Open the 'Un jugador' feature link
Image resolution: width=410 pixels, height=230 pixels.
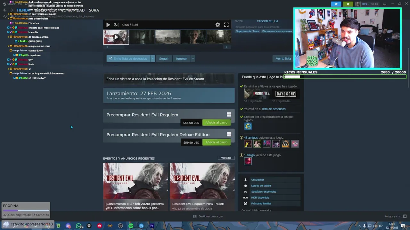258,180
